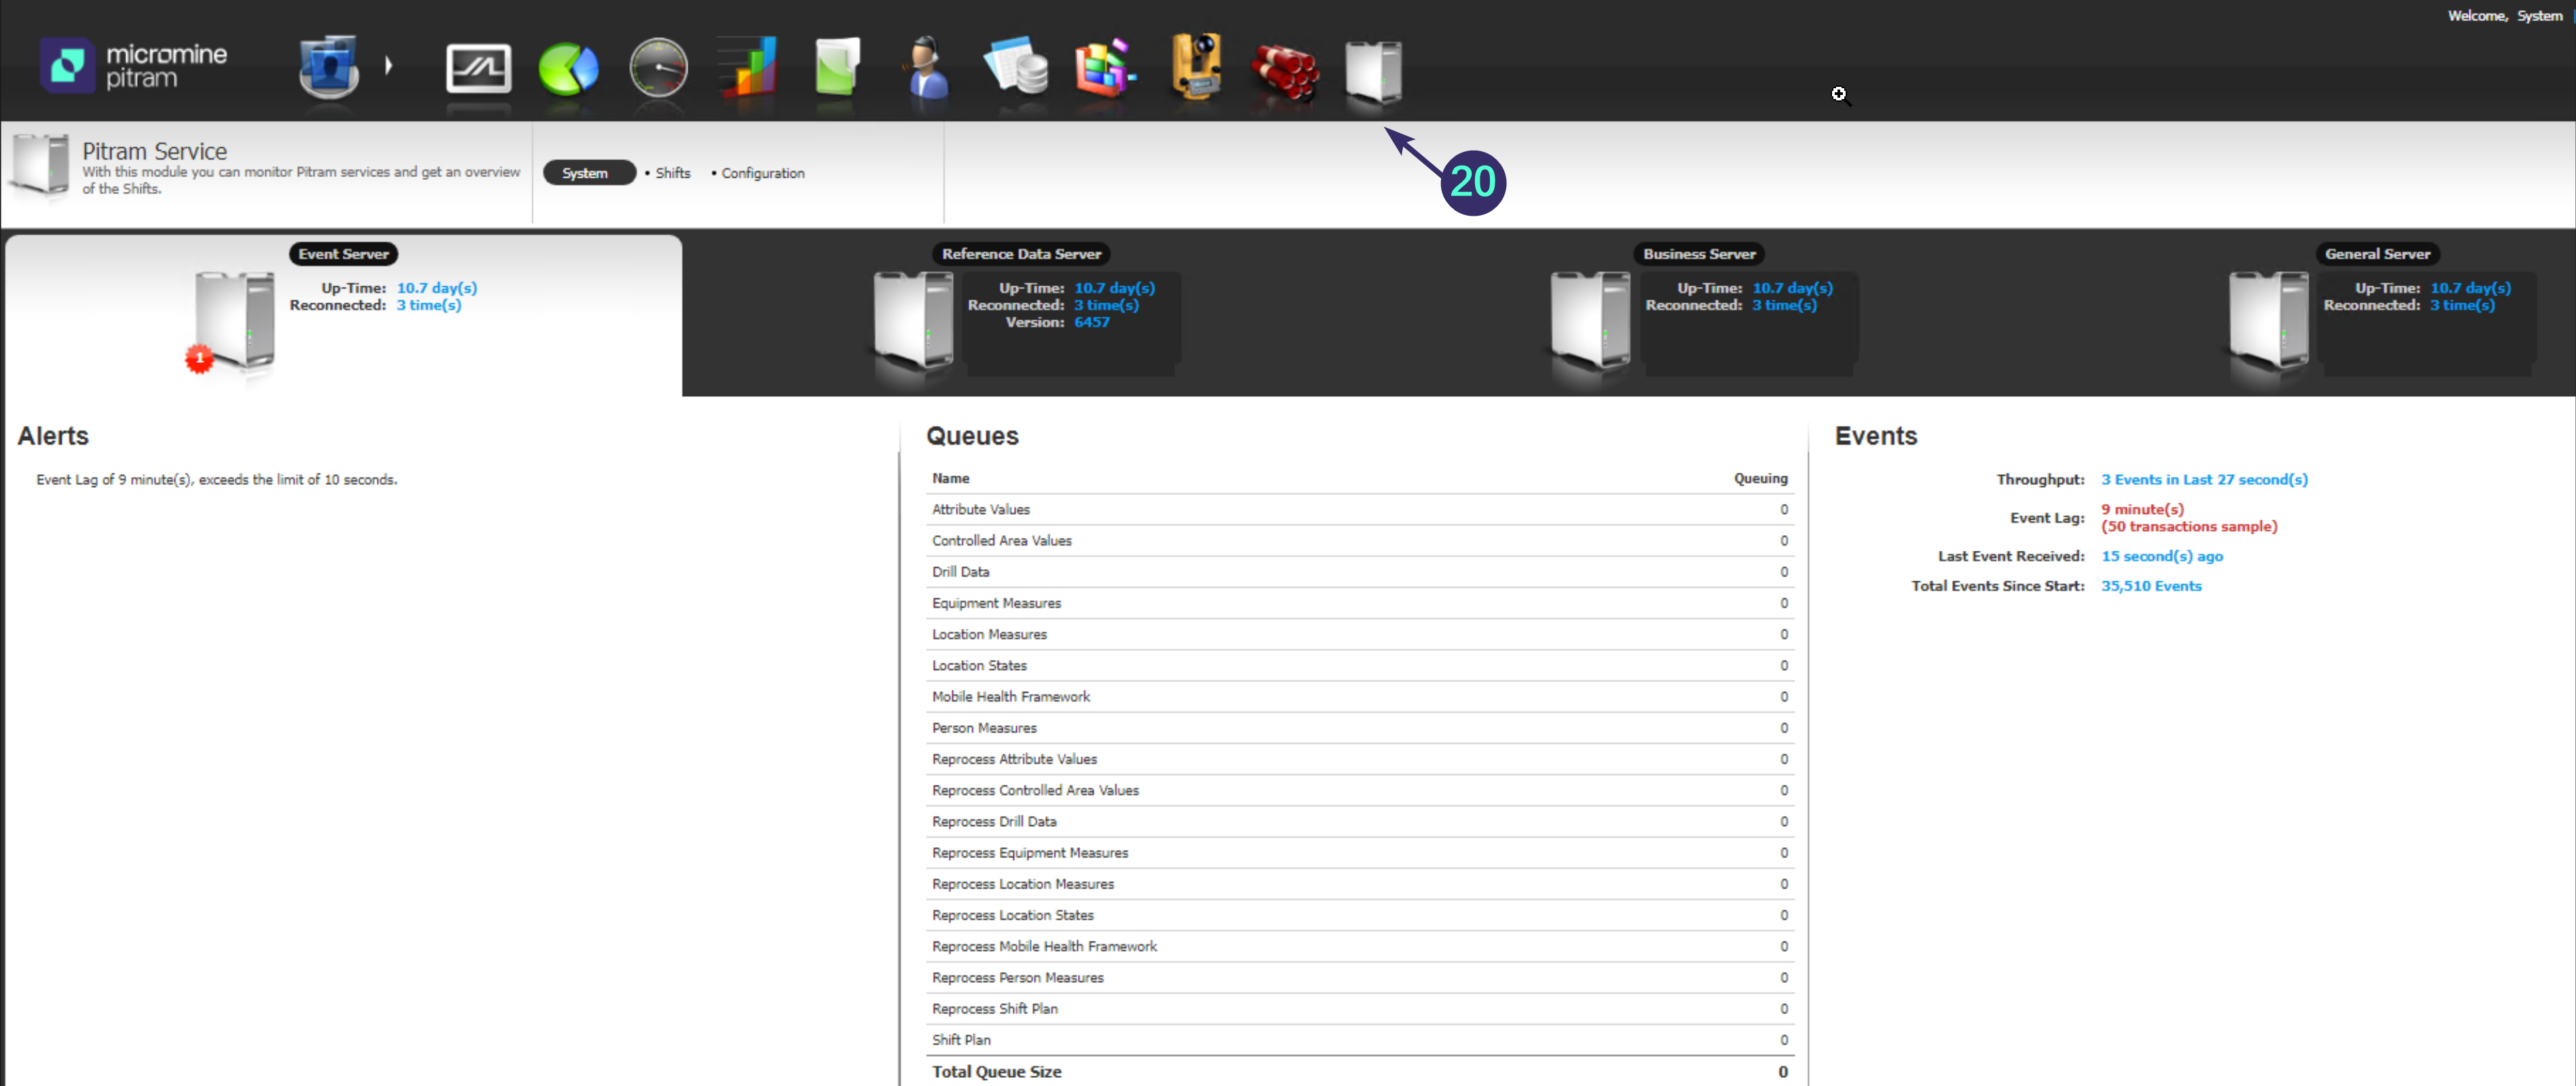Open the headset operator module icon
This screenshot has height=1086, width=2576.
click(x=927, y=67)
